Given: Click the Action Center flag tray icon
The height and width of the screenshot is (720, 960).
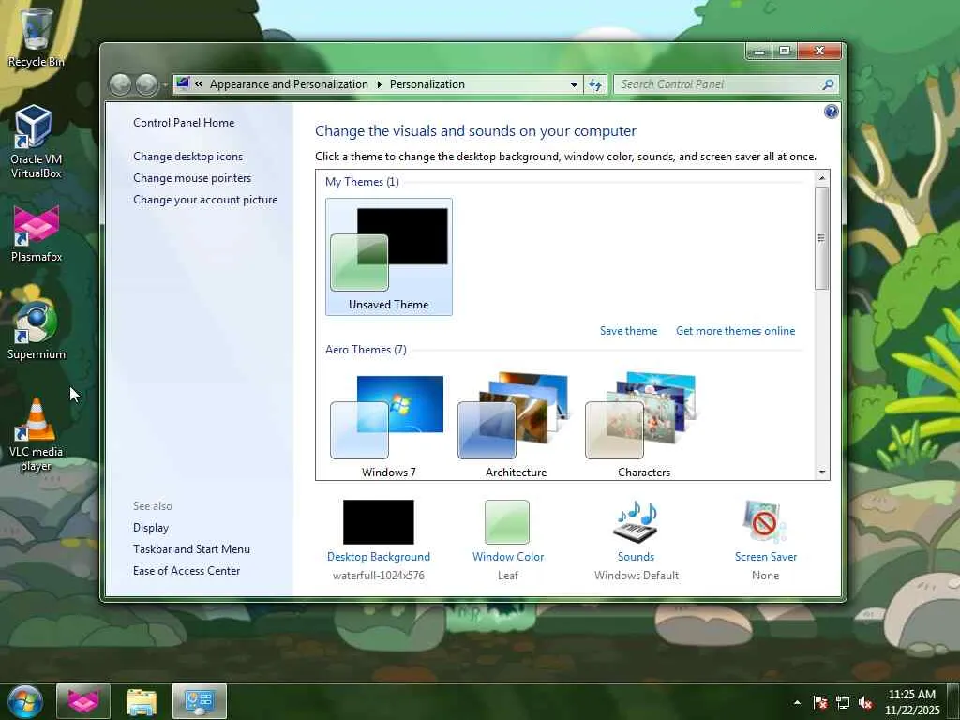Looking at the screenshot, I should point(819,703).
